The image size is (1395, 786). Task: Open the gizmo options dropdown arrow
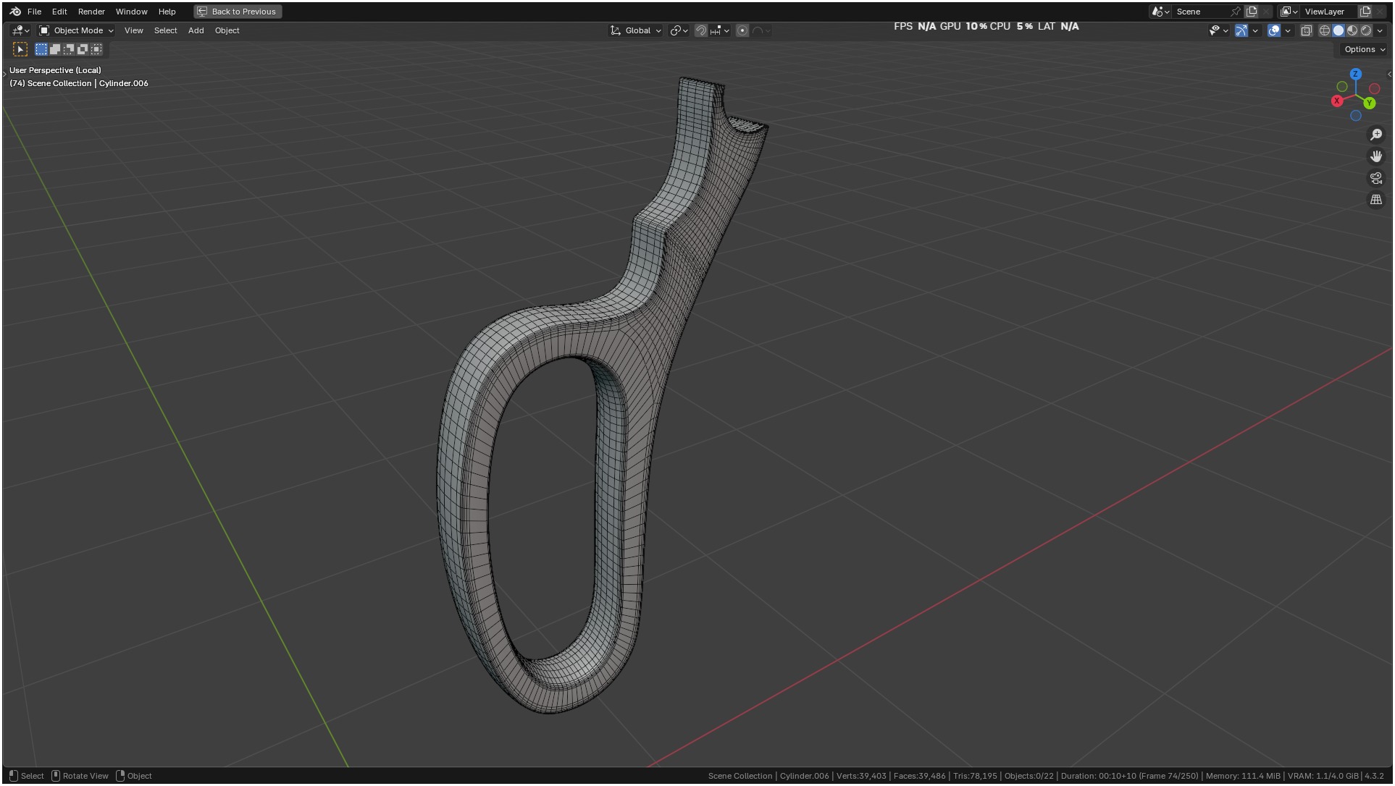click(x=1255, y=30)
